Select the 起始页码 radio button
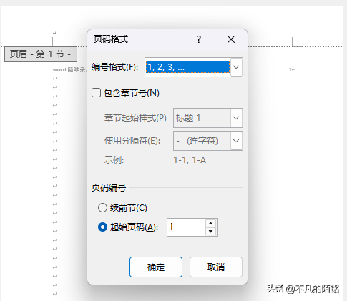This screenshot has height=301, width=347. (x=102, y=227)
